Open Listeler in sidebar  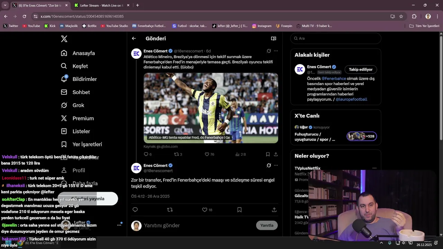pyautogui.click(x=75, y=131)
